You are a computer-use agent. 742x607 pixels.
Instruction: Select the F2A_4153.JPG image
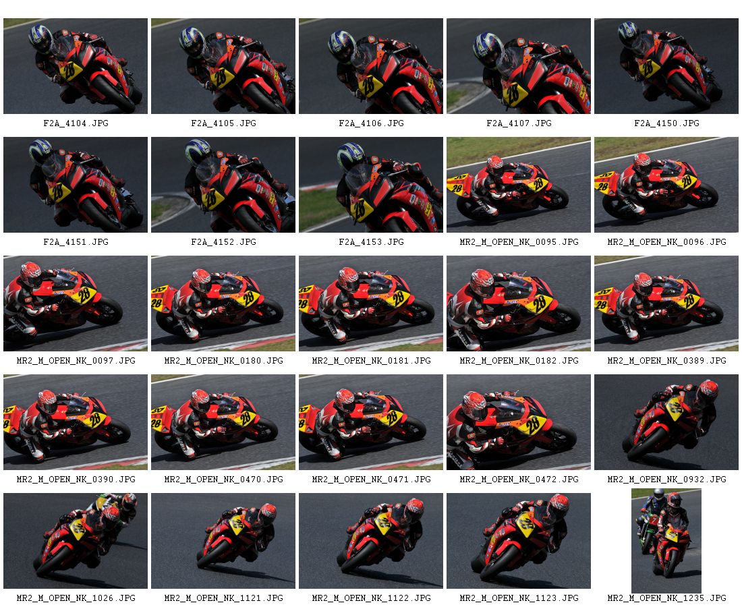pos(371,185)
